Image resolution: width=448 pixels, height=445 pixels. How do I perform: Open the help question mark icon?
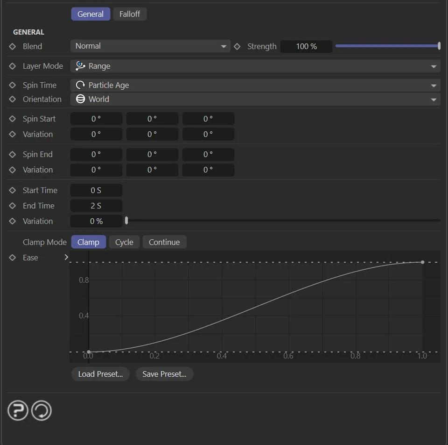coord(17,410)
